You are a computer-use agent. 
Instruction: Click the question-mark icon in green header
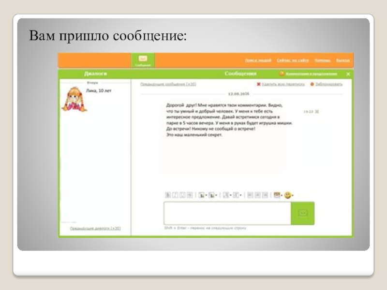(282, 74)
